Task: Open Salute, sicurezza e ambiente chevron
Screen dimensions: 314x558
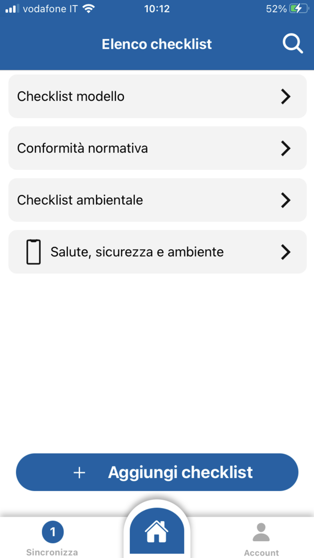Action: click(x=286, y=252)
